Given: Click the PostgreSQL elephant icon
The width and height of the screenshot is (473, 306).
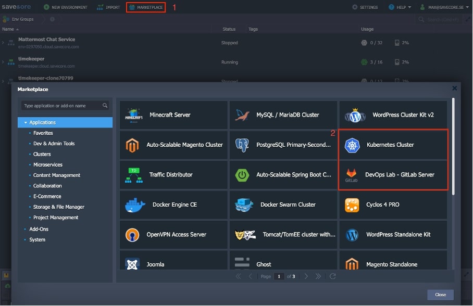Looking at the screenshot, I should [x=242, y=145].
